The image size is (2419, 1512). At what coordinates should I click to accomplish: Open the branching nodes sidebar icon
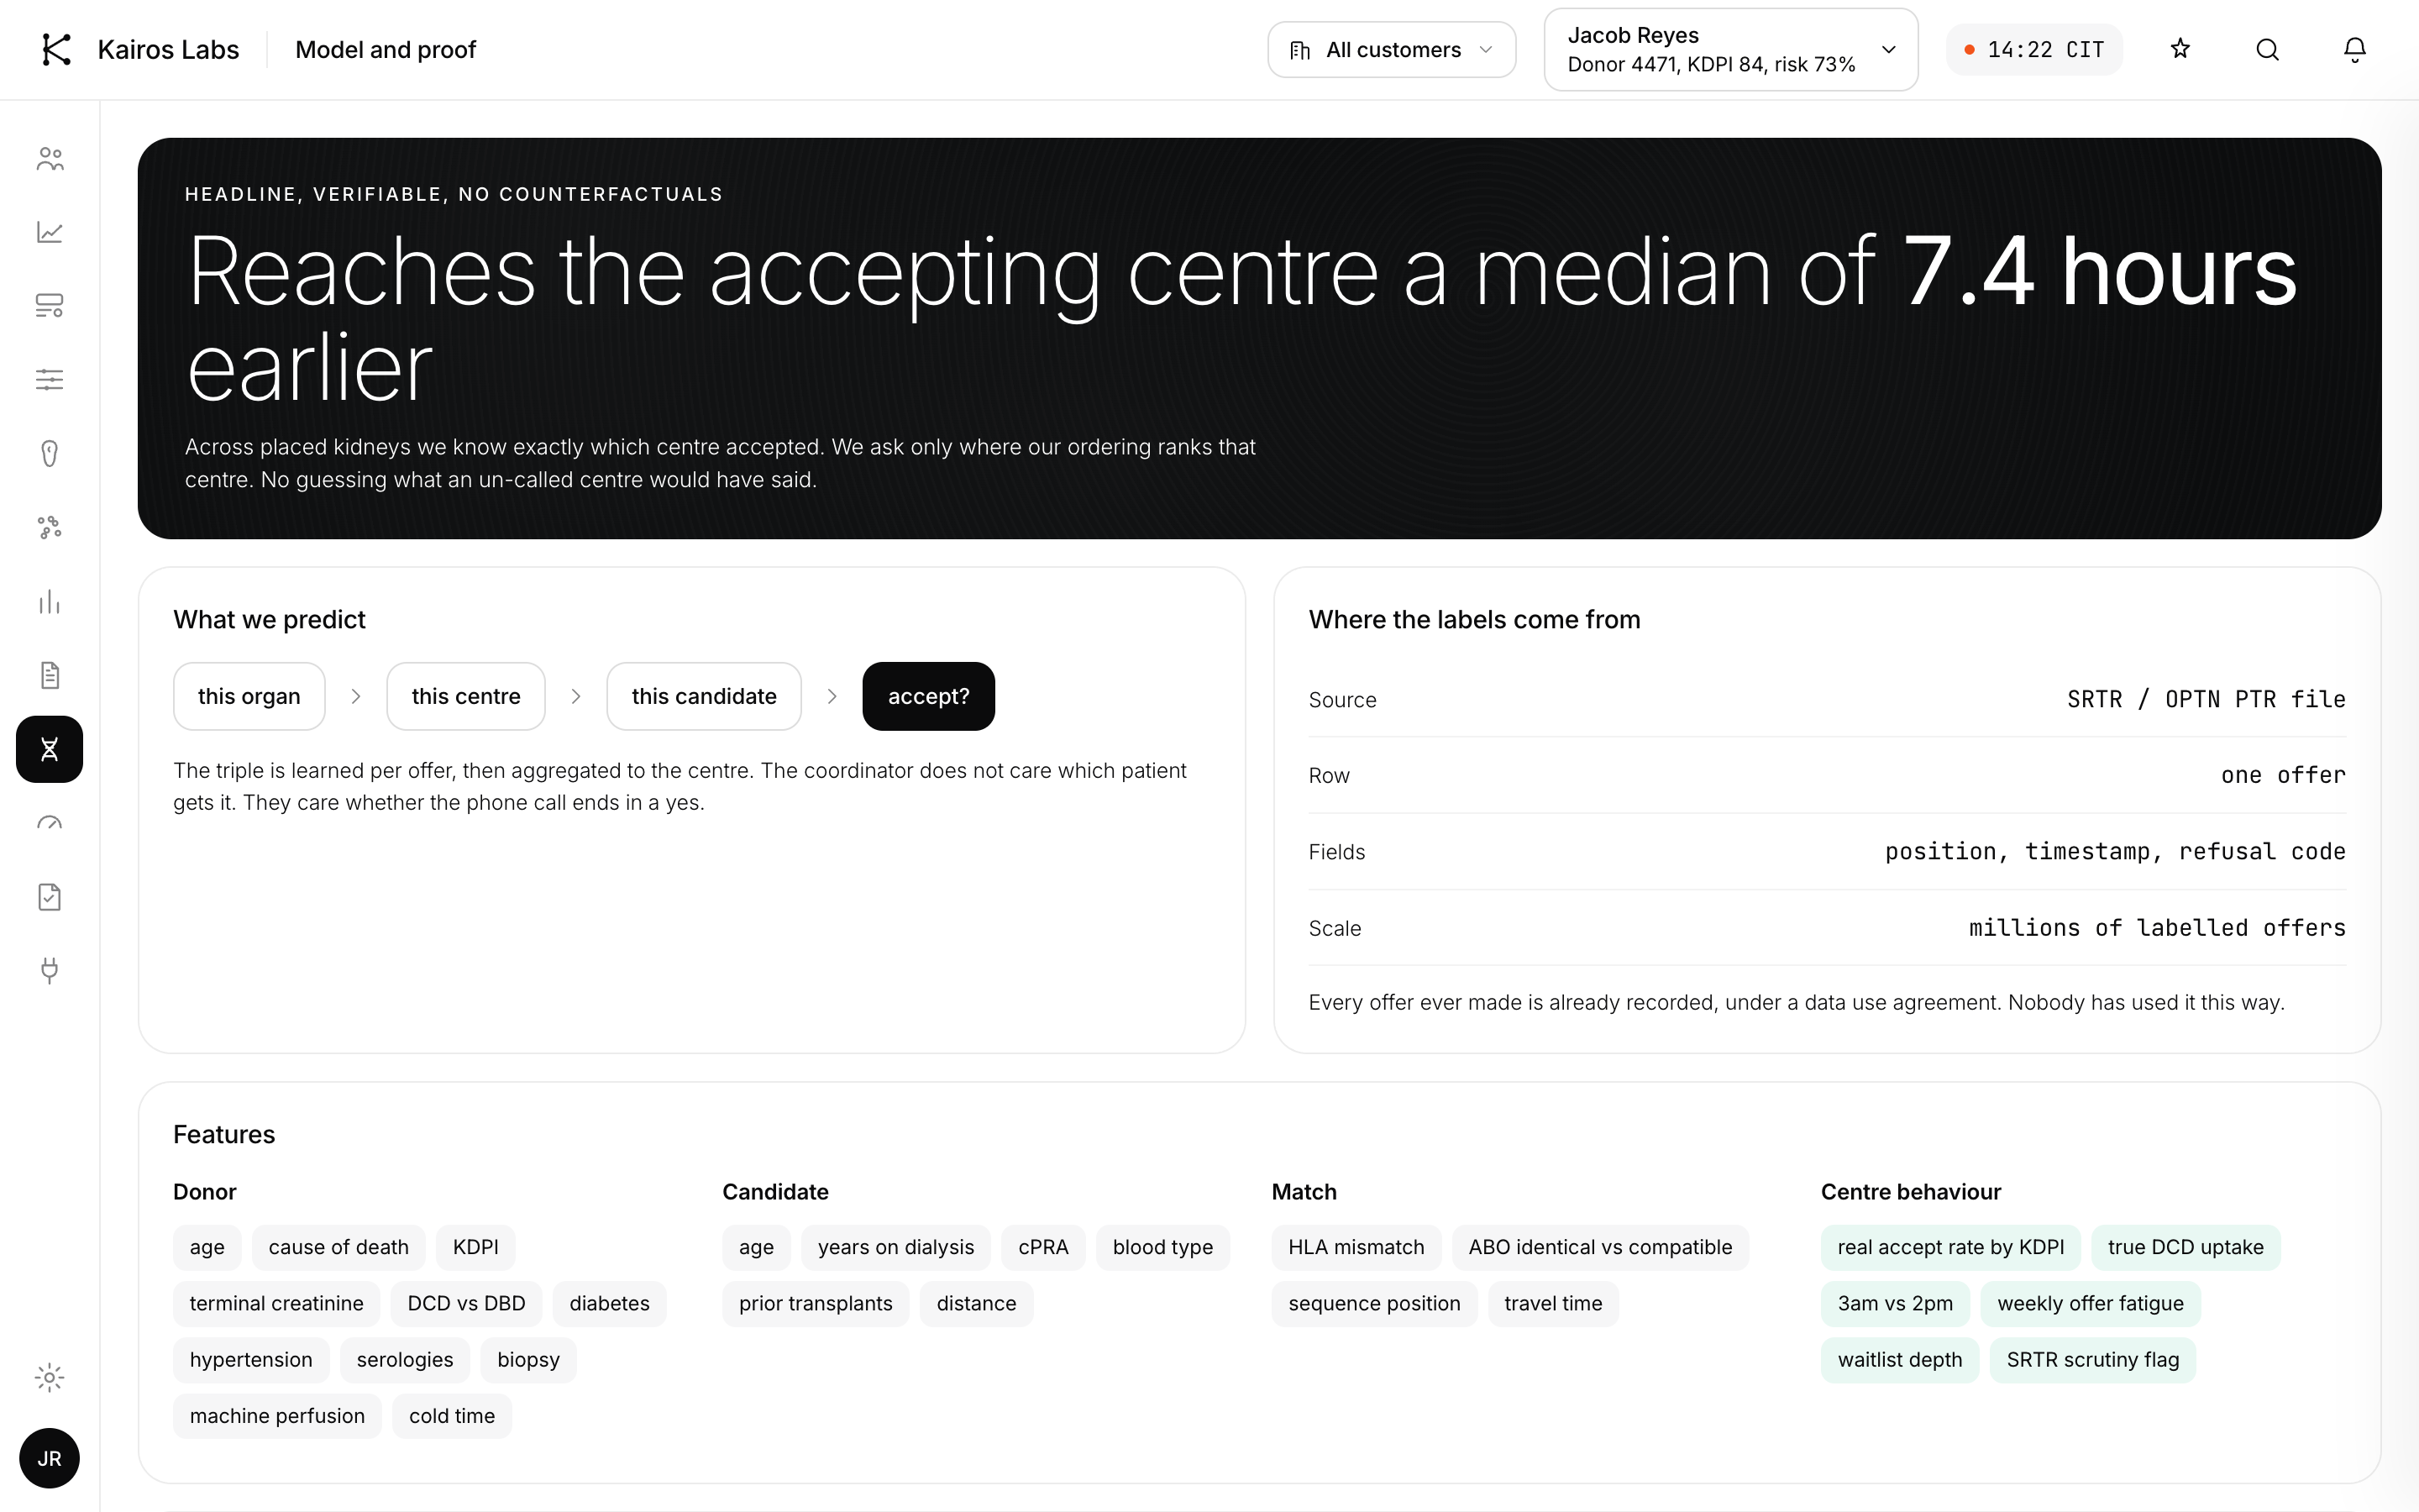49,528
